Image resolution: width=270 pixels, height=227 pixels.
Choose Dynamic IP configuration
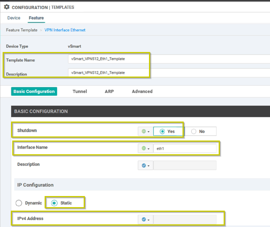[x=19, y=203]
